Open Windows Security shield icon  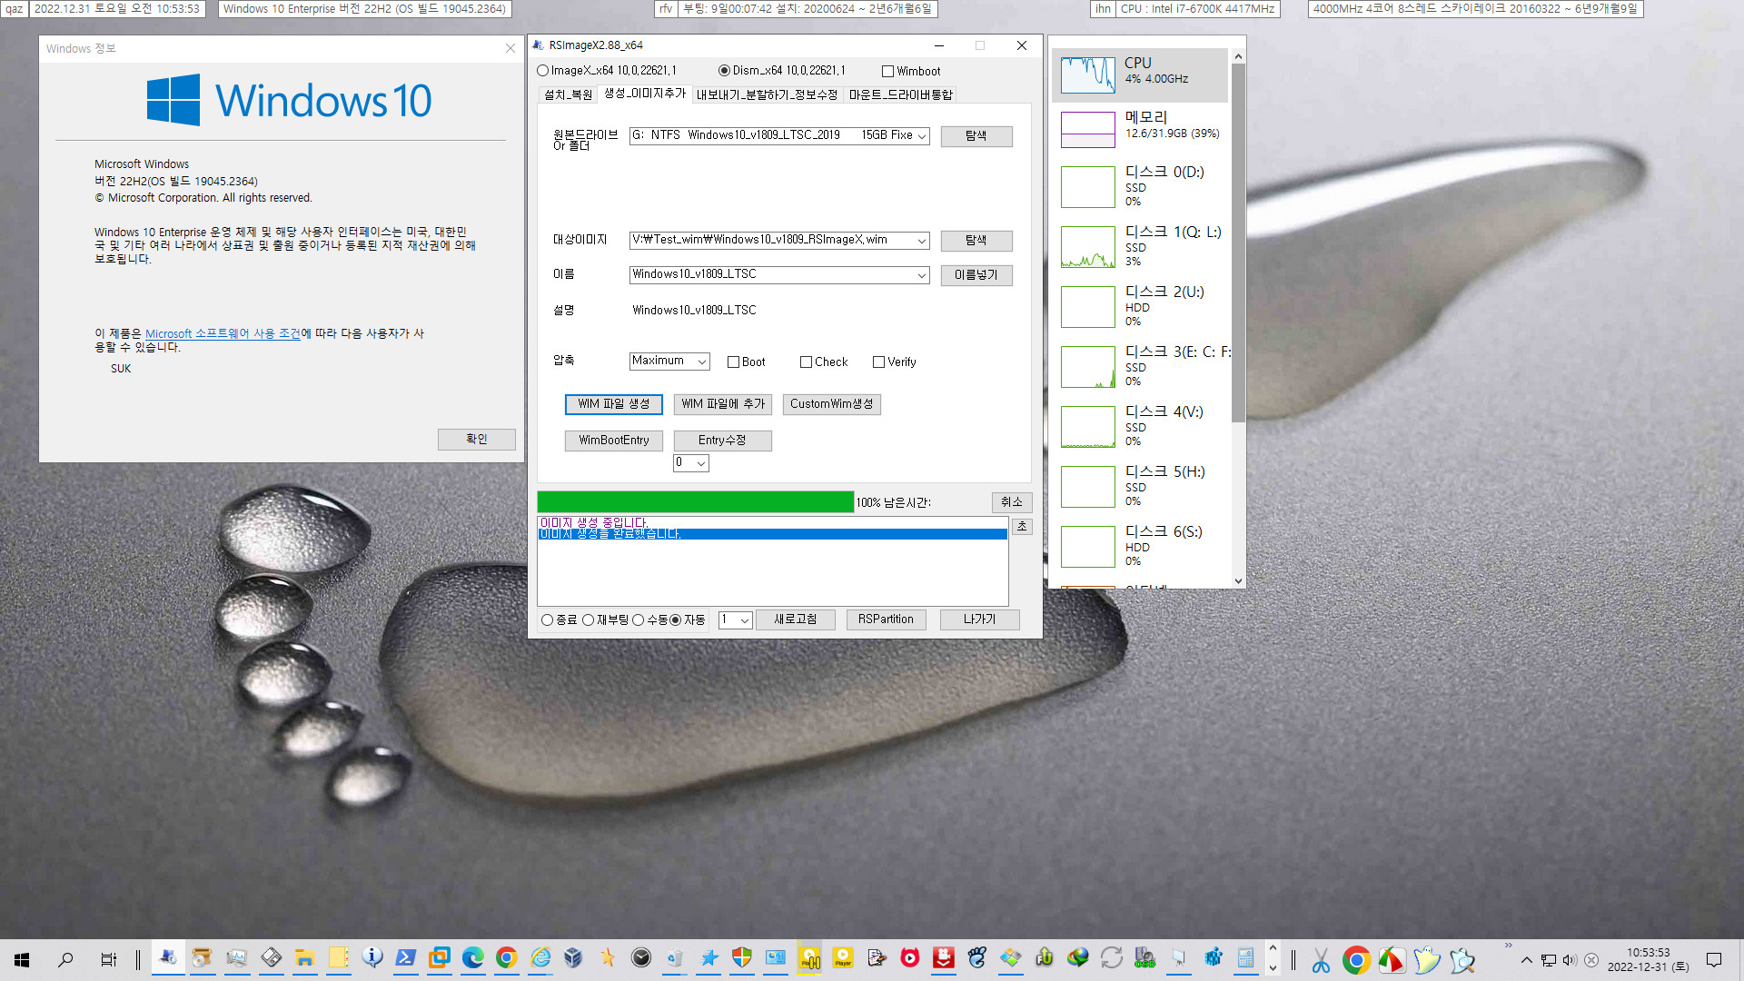[742, 958]
